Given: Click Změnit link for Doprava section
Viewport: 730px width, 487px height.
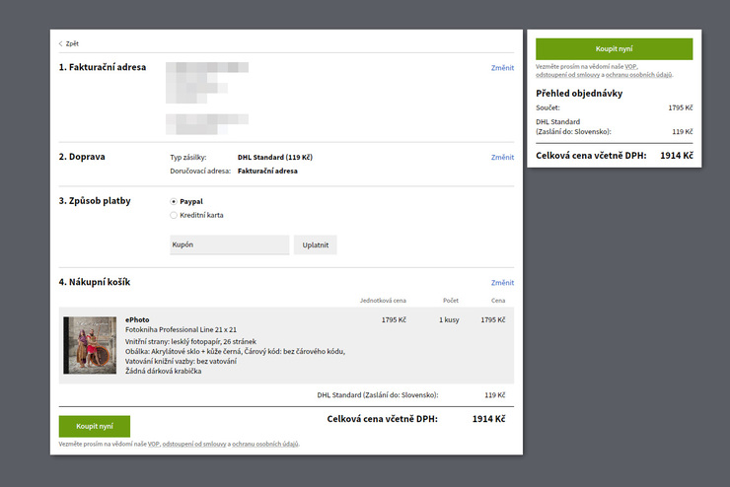Looking at the screenshot, I should tap(502, 157).
